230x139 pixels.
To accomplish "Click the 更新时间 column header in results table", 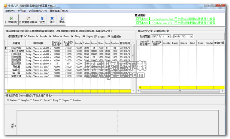I will (125, 43).
